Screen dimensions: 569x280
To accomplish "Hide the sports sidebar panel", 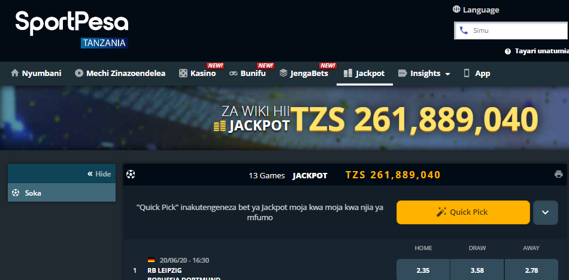I will [x=99, y=174].
